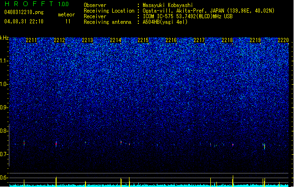Screen dimensions: 294x187
Task: Click the 2215 time marker
Action: (x=143, y=40)
